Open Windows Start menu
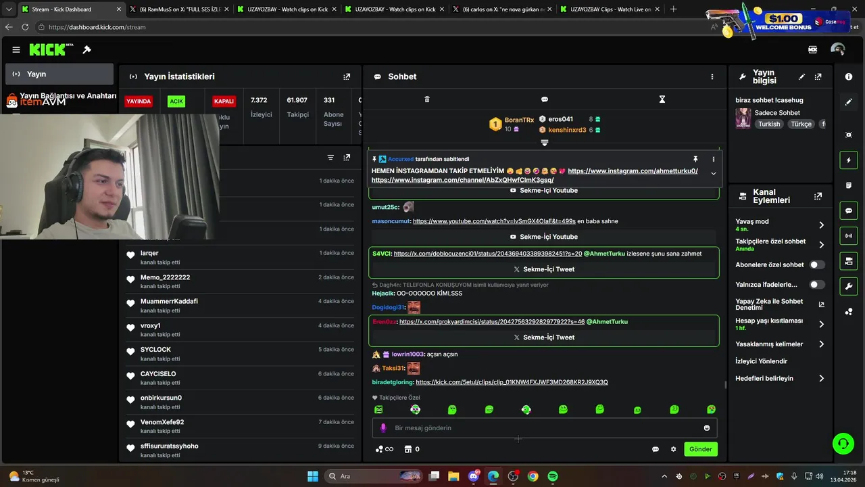This screenshot has width=865, height=487. point(313,476)
